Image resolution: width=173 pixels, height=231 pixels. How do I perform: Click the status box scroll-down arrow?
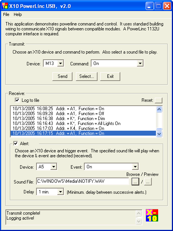pos(139,221)
